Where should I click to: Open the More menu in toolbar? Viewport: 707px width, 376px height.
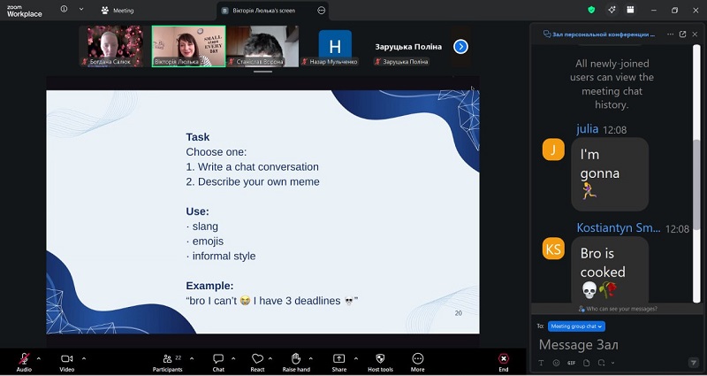417,358
